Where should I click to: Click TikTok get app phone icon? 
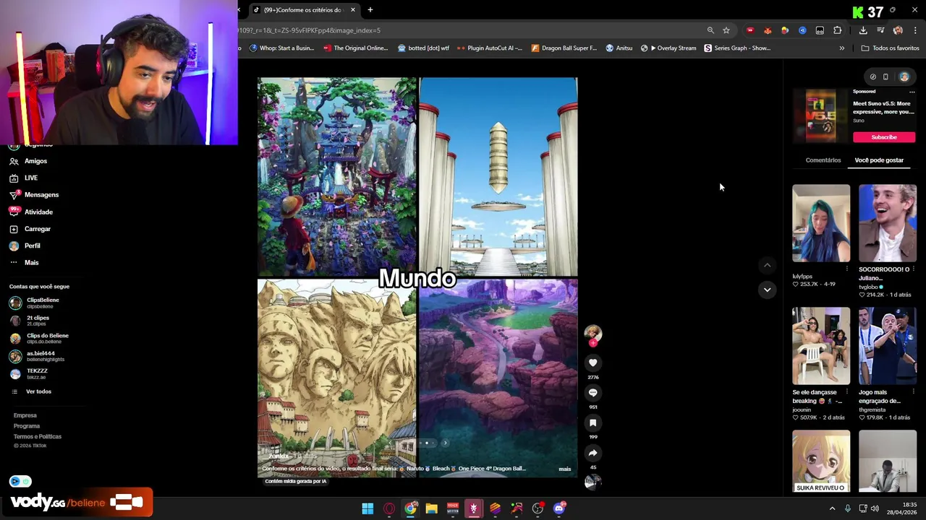coord(885,77)
